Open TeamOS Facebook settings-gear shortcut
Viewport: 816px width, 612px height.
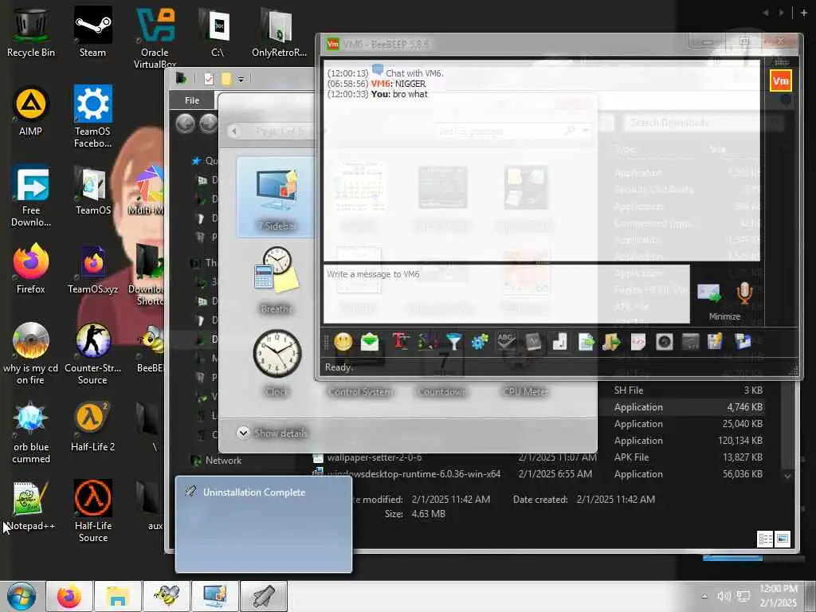click(92, 116)
